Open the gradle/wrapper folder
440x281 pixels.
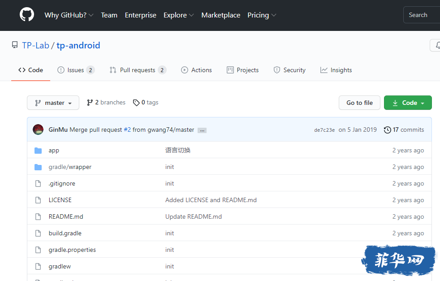(70, 167)
